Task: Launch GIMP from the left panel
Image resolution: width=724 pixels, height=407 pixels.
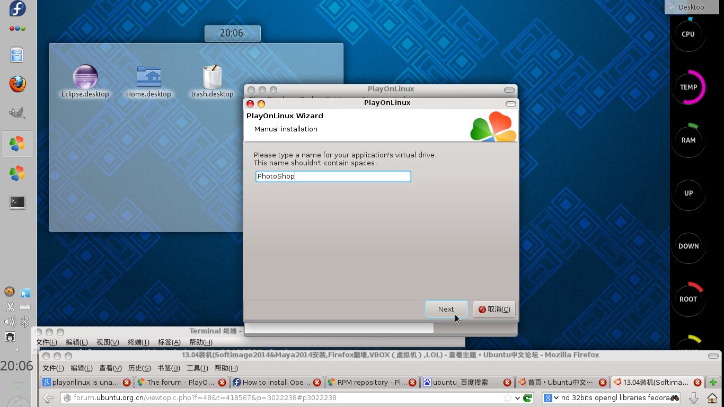Action: (x=17, y=112)
